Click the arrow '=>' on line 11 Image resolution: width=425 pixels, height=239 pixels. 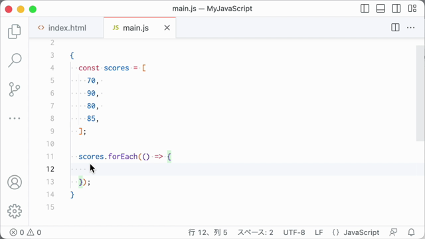point(159,157)
